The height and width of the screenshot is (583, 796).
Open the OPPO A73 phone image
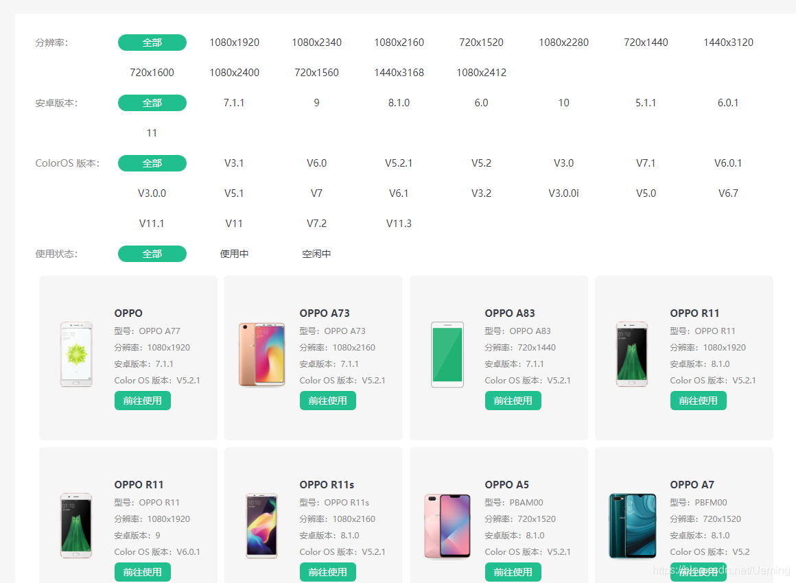click(262, 354)
